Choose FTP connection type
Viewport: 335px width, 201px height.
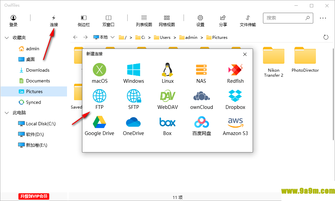(99, 99)
